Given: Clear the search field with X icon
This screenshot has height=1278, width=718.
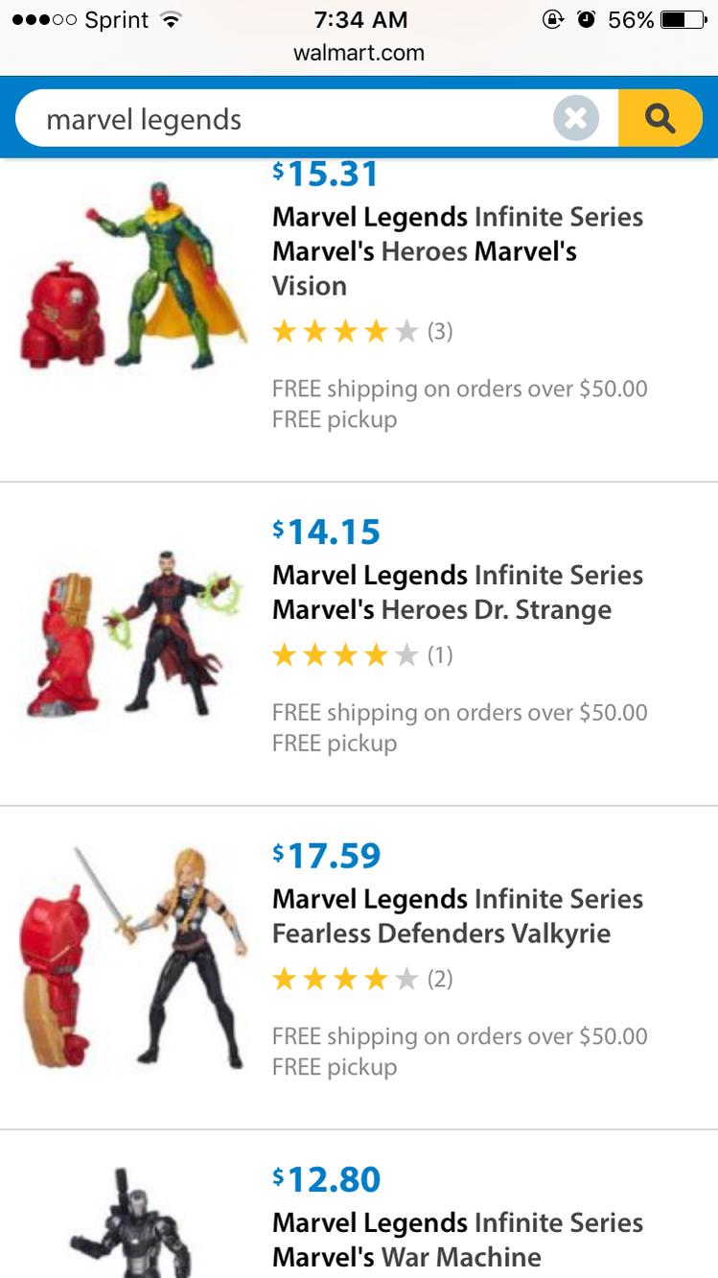Looking at the screenshot, I should (576, 118).
